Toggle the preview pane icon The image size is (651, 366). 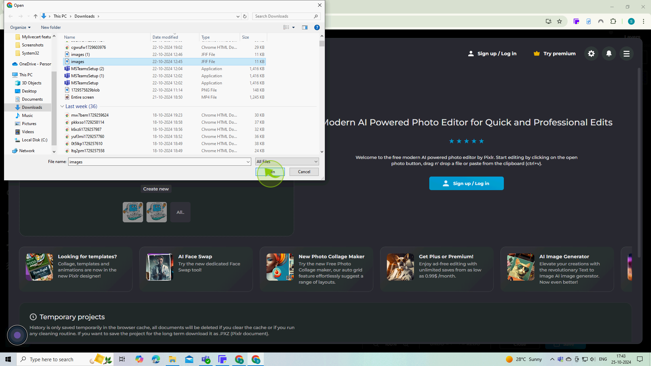(x=305, y=27)
